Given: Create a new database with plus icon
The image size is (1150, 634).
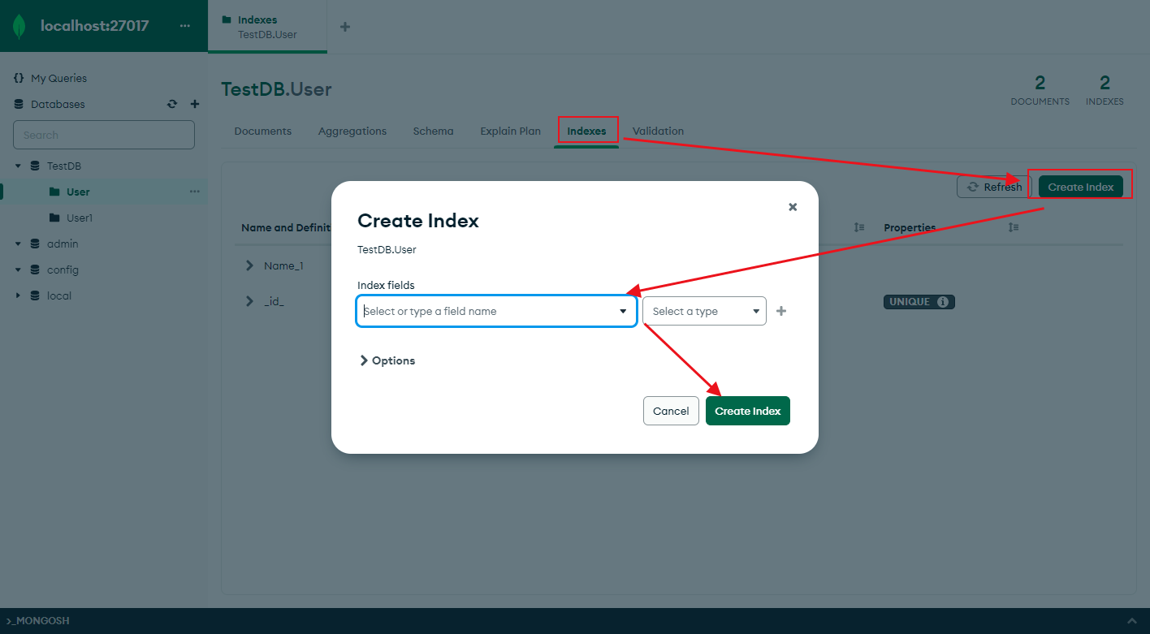Looking at the screenshot, I should (195, 104).
